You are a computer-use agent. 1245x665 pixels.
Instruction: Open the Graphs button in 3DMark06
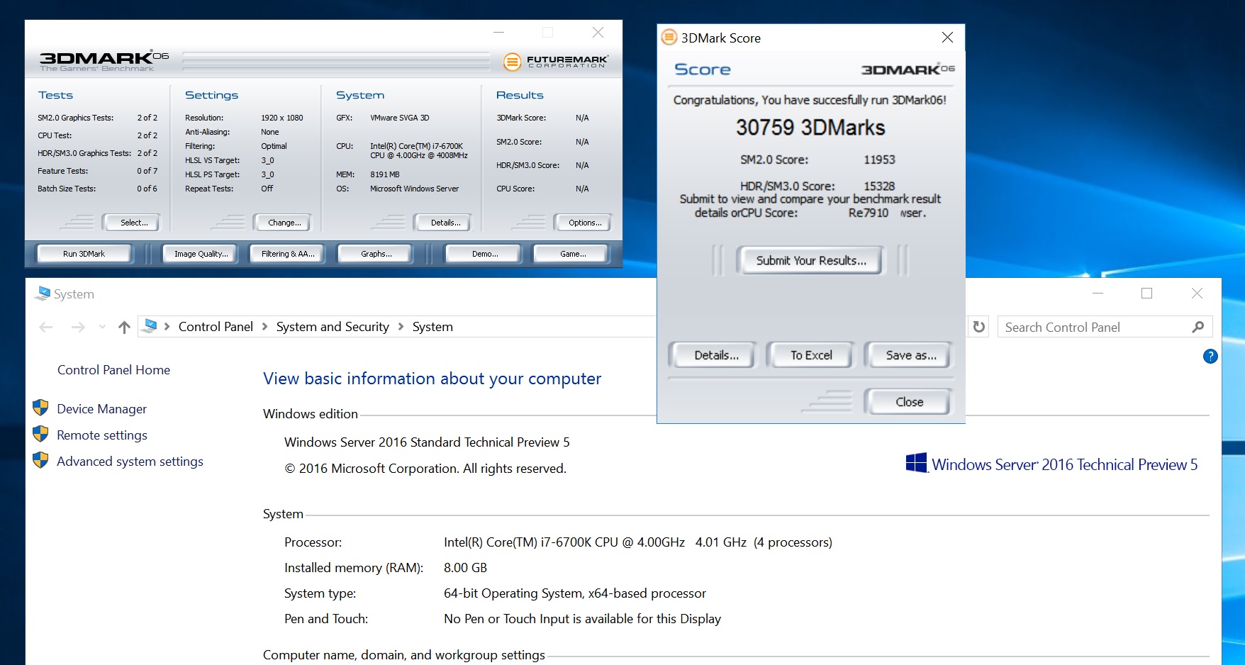[376, 254]
